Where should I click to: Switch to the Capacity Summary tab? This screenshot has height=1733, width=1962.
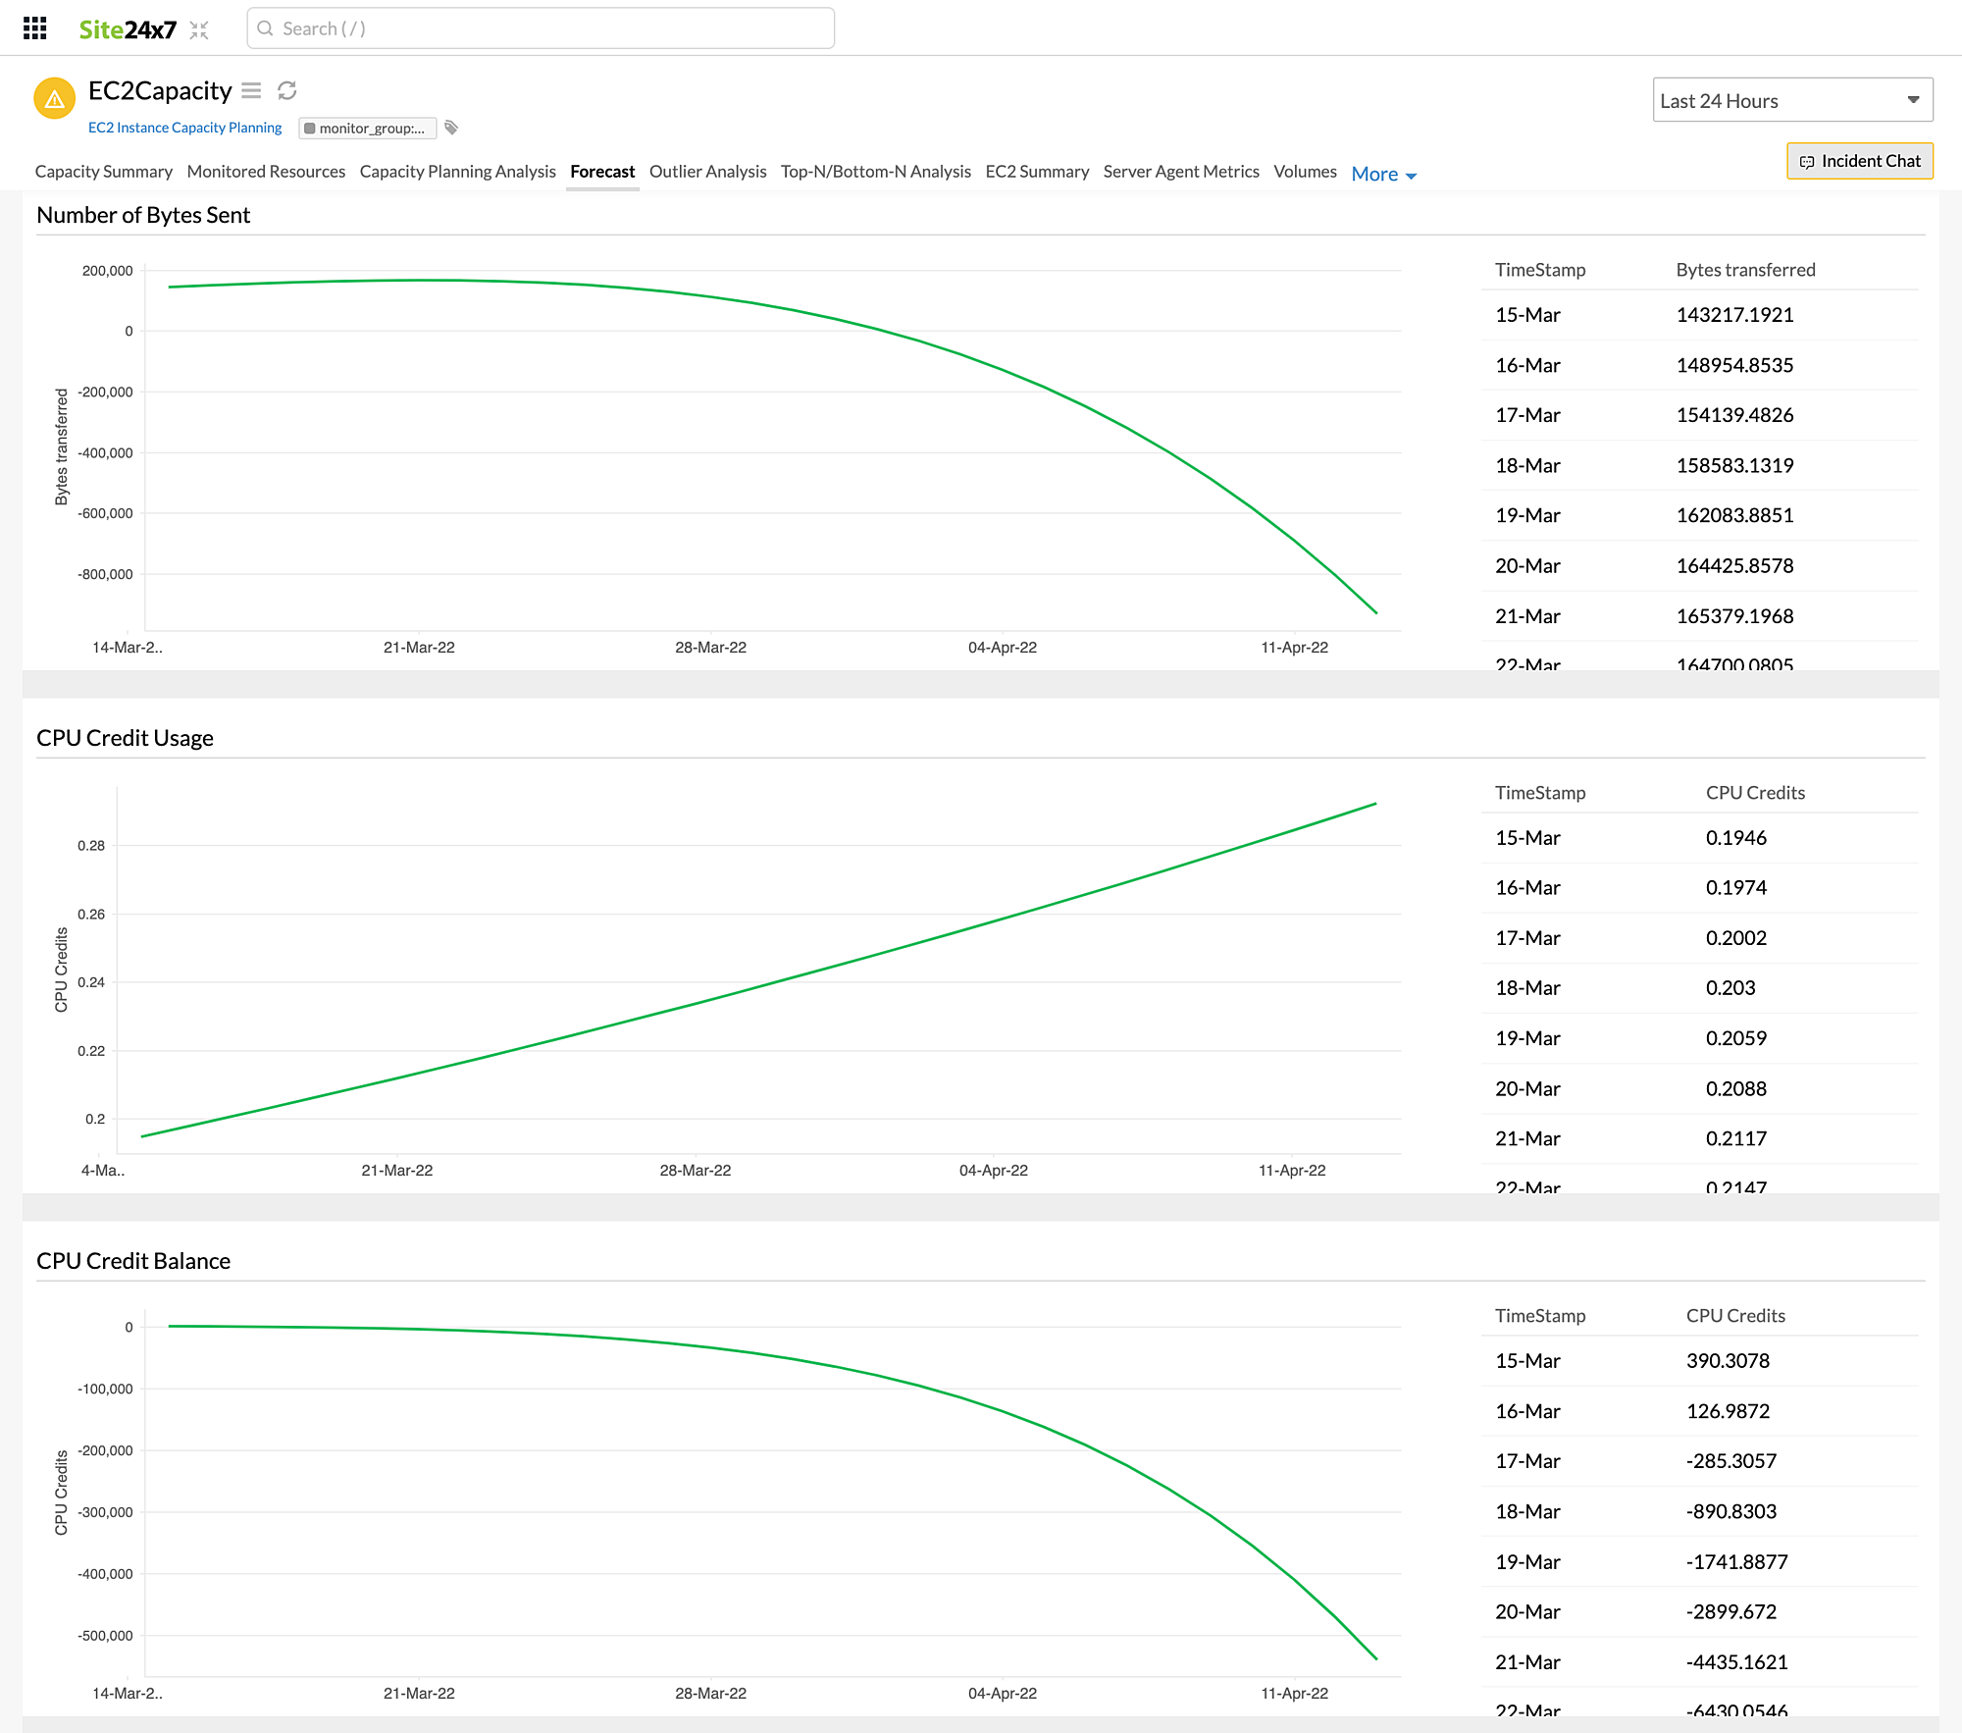[103, 171]
